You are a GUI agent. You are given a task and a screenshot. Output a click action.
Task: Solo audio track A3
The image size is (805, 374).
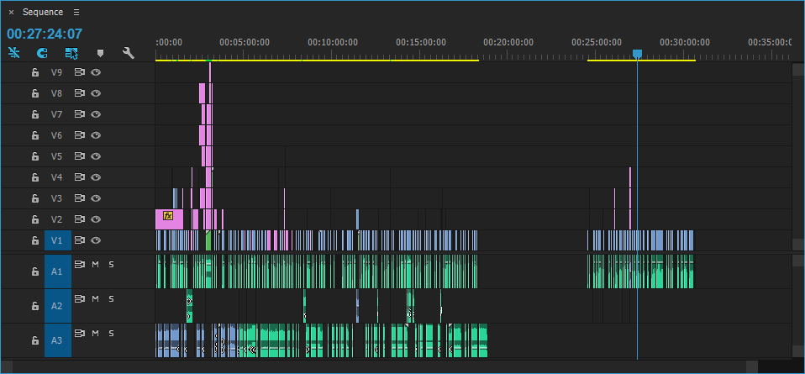click(x=111, y=334)
